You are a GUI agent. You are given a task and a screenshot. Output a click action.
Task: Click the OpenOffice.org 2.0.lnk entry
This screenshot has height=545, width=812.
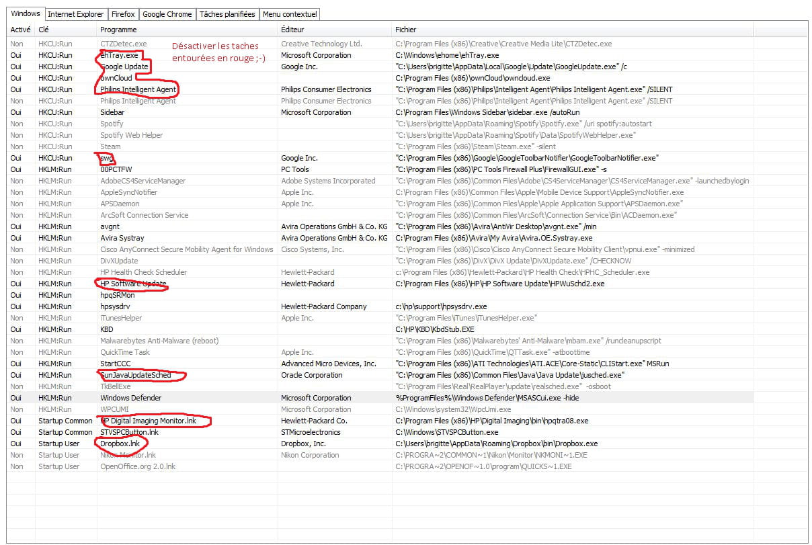[x=138, y=466]
